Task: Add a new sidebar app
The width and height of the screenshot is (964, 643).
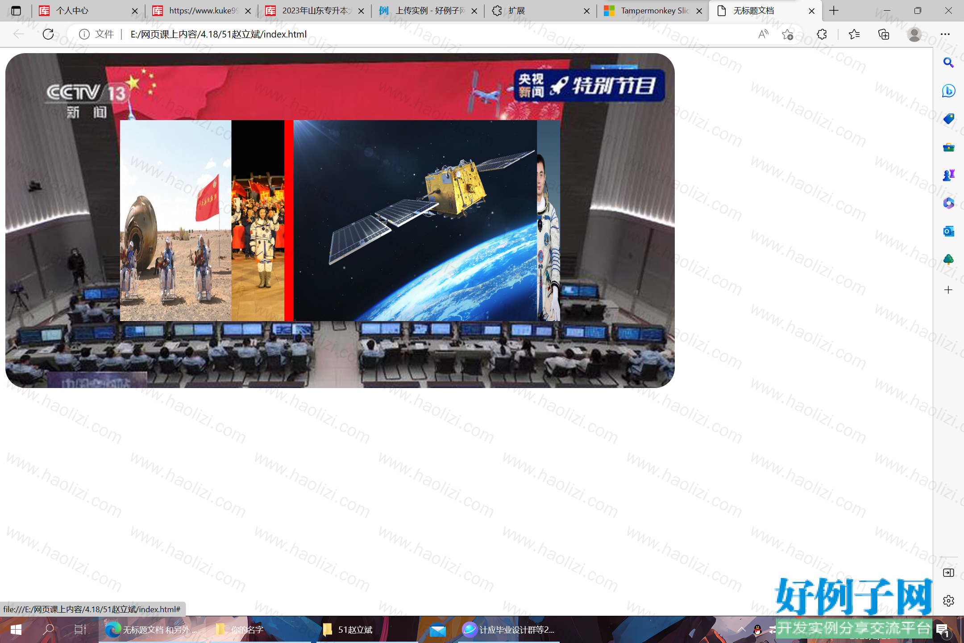Action: [948, 290]
